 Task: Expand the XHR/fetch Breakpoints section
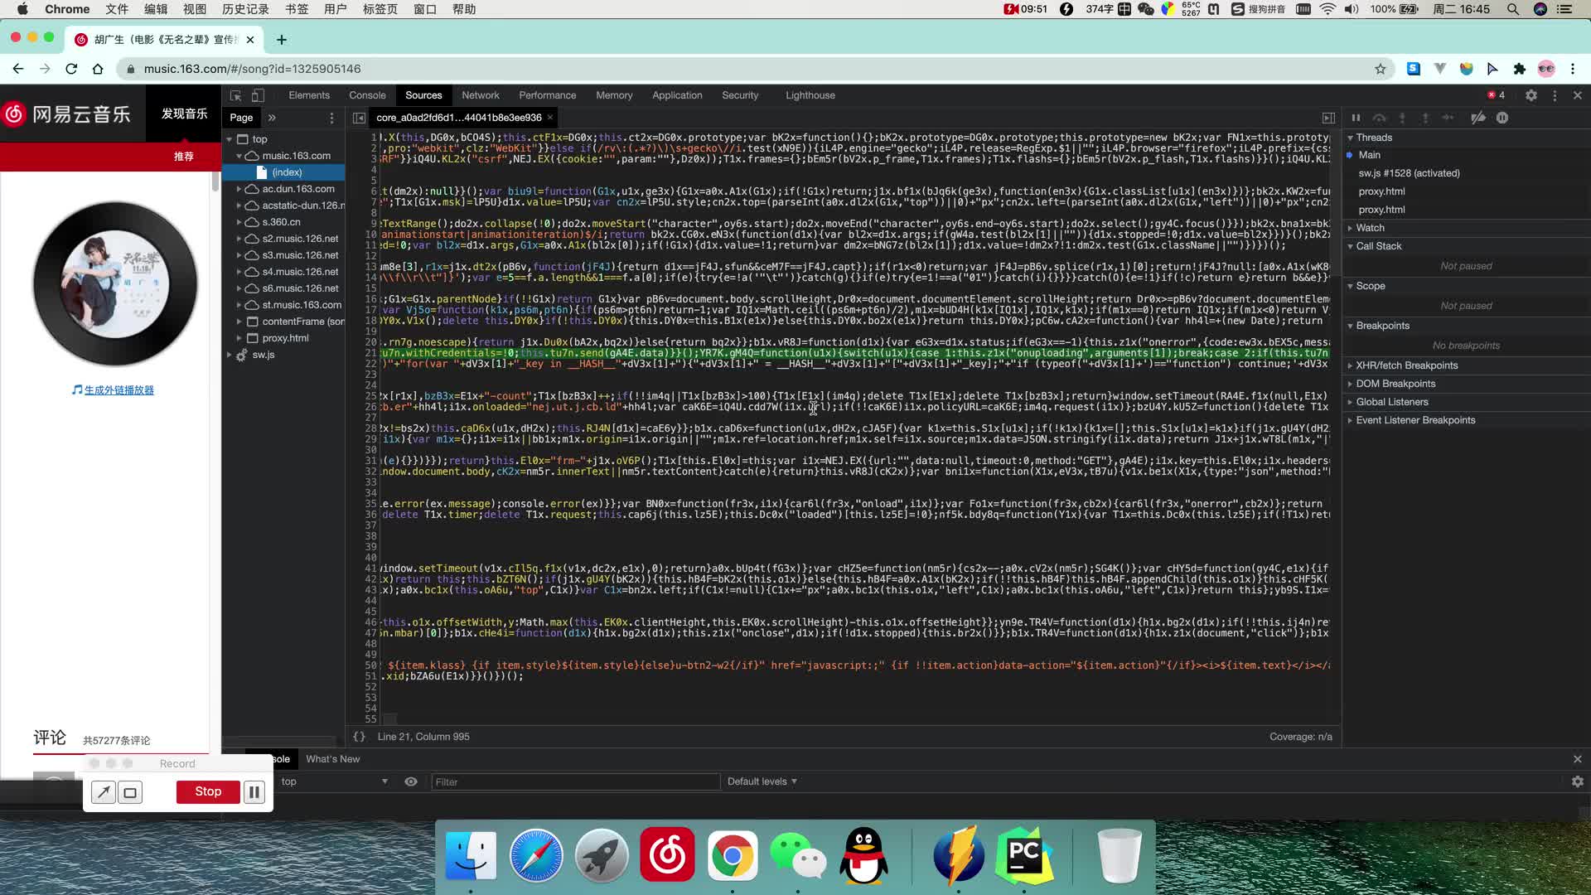click(1406, 365)
